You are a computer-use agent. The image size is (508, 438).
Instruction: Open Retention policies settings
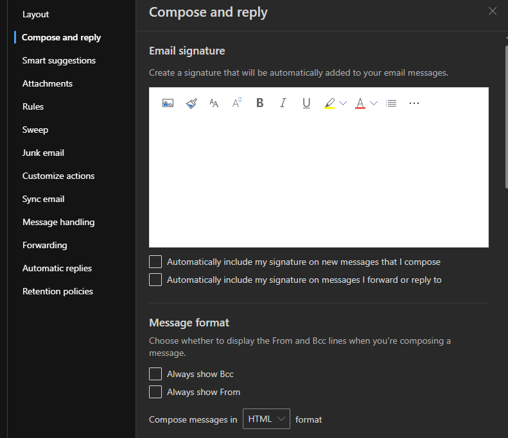pos(58,291)
